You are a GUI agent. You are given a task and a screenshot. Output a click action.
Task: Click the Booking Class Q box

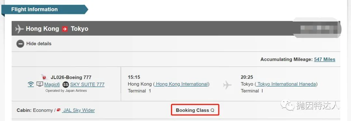[x=195, y=110]
